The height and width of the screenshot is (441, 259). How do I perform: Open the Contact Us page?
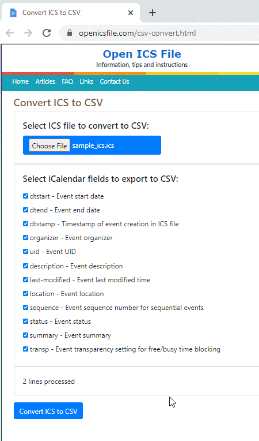coord(115,81)
